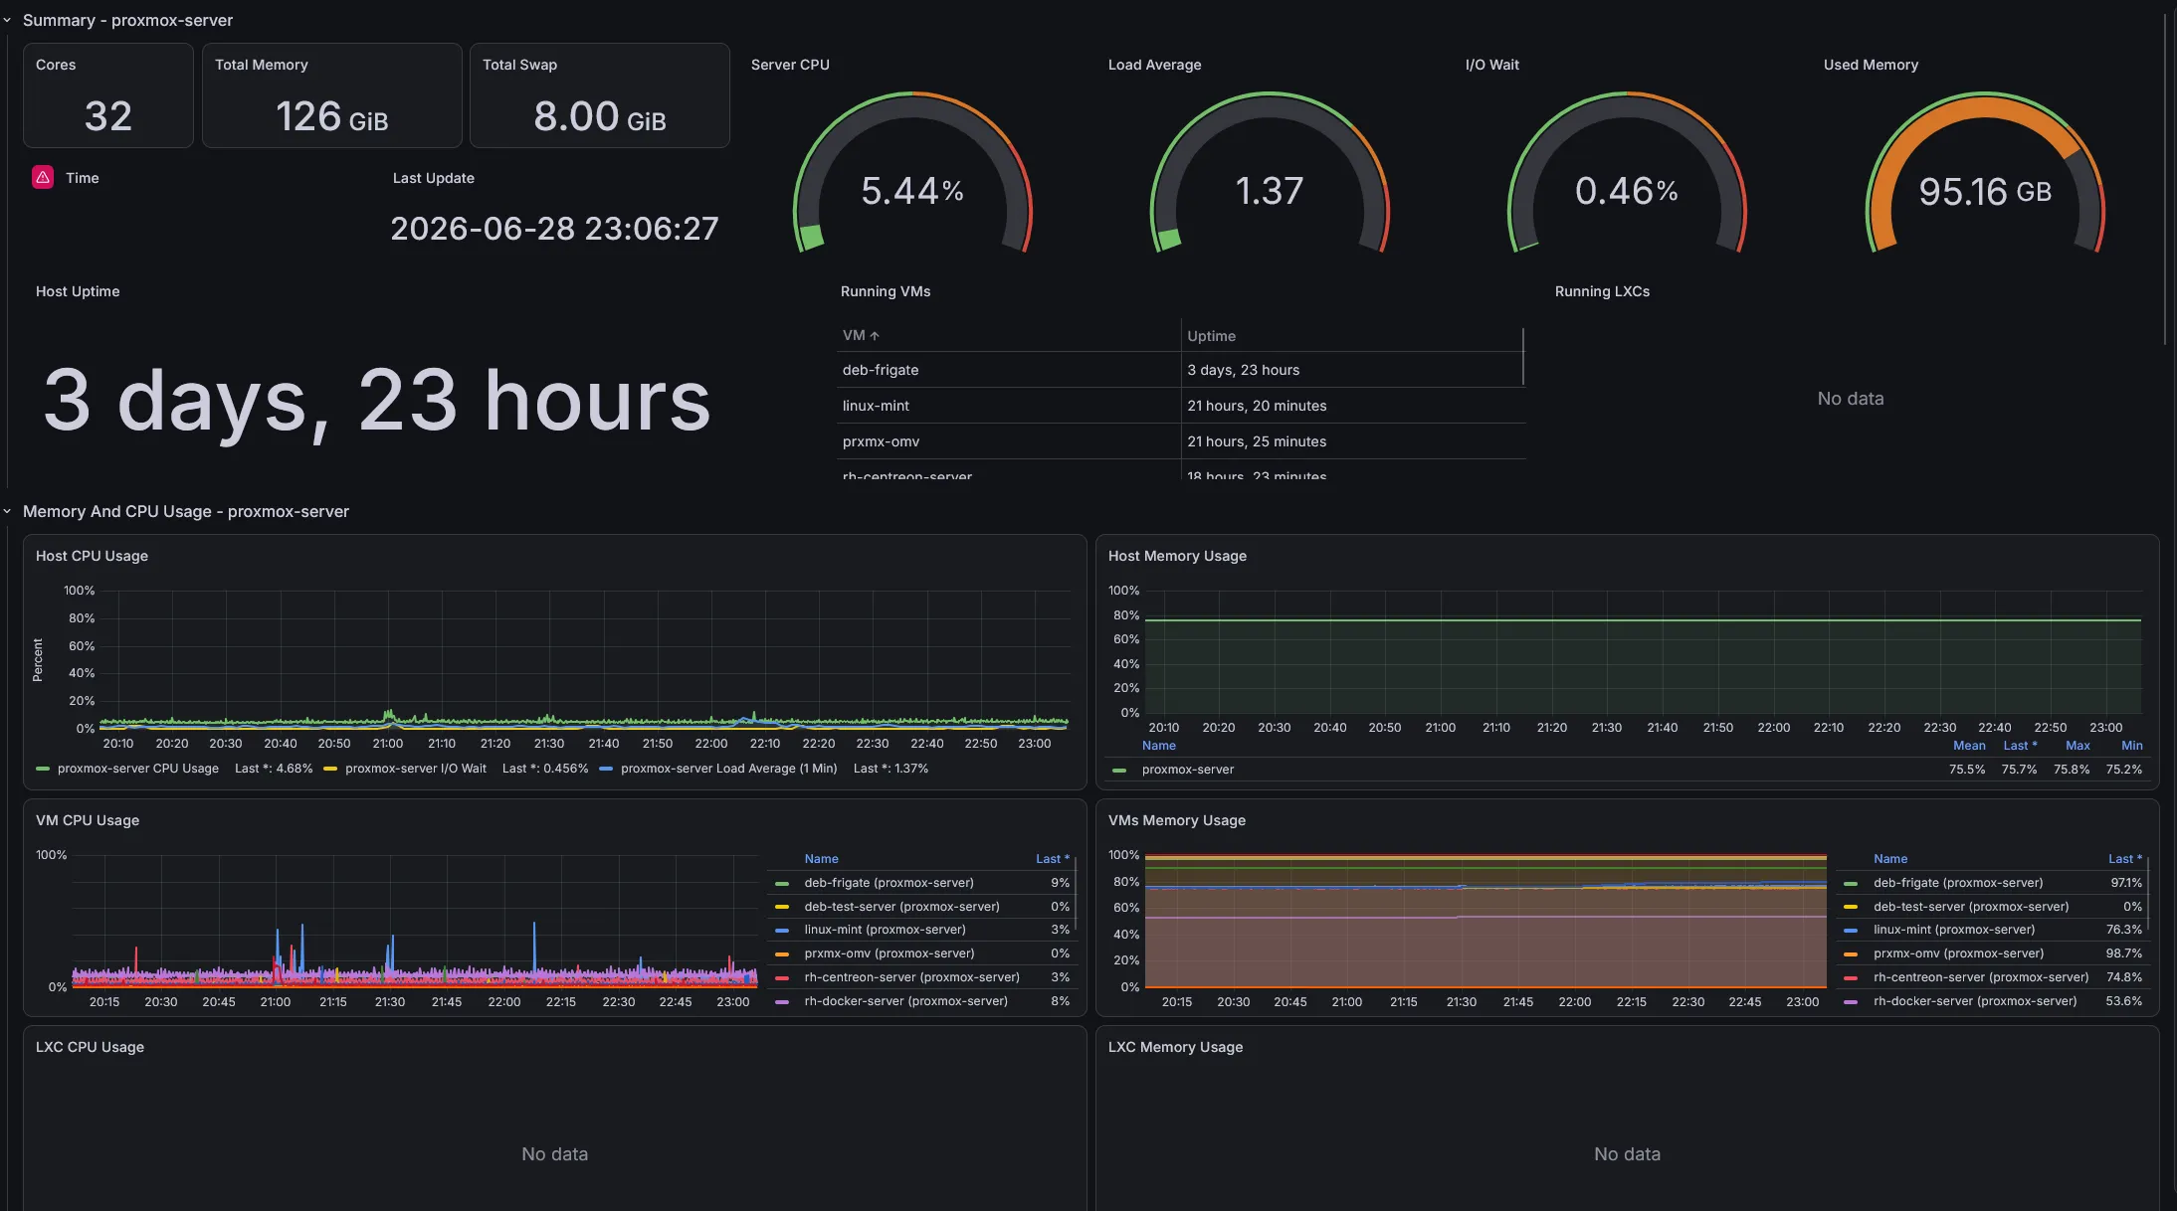This screenshot has height=1211, width=2177.
Task: Click green swatch of deb-frigate memory legend
Action: (x=1851, y=883)
